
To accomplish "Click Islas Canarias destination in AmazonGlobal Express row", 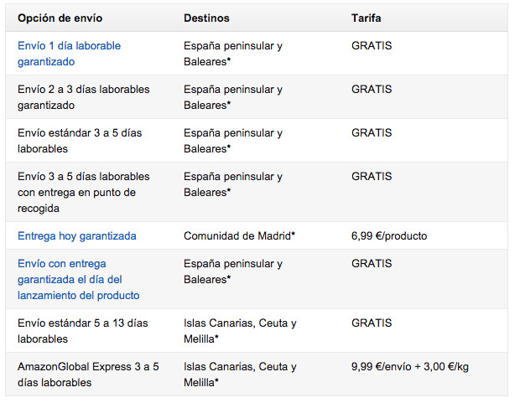I will point(240,375).
